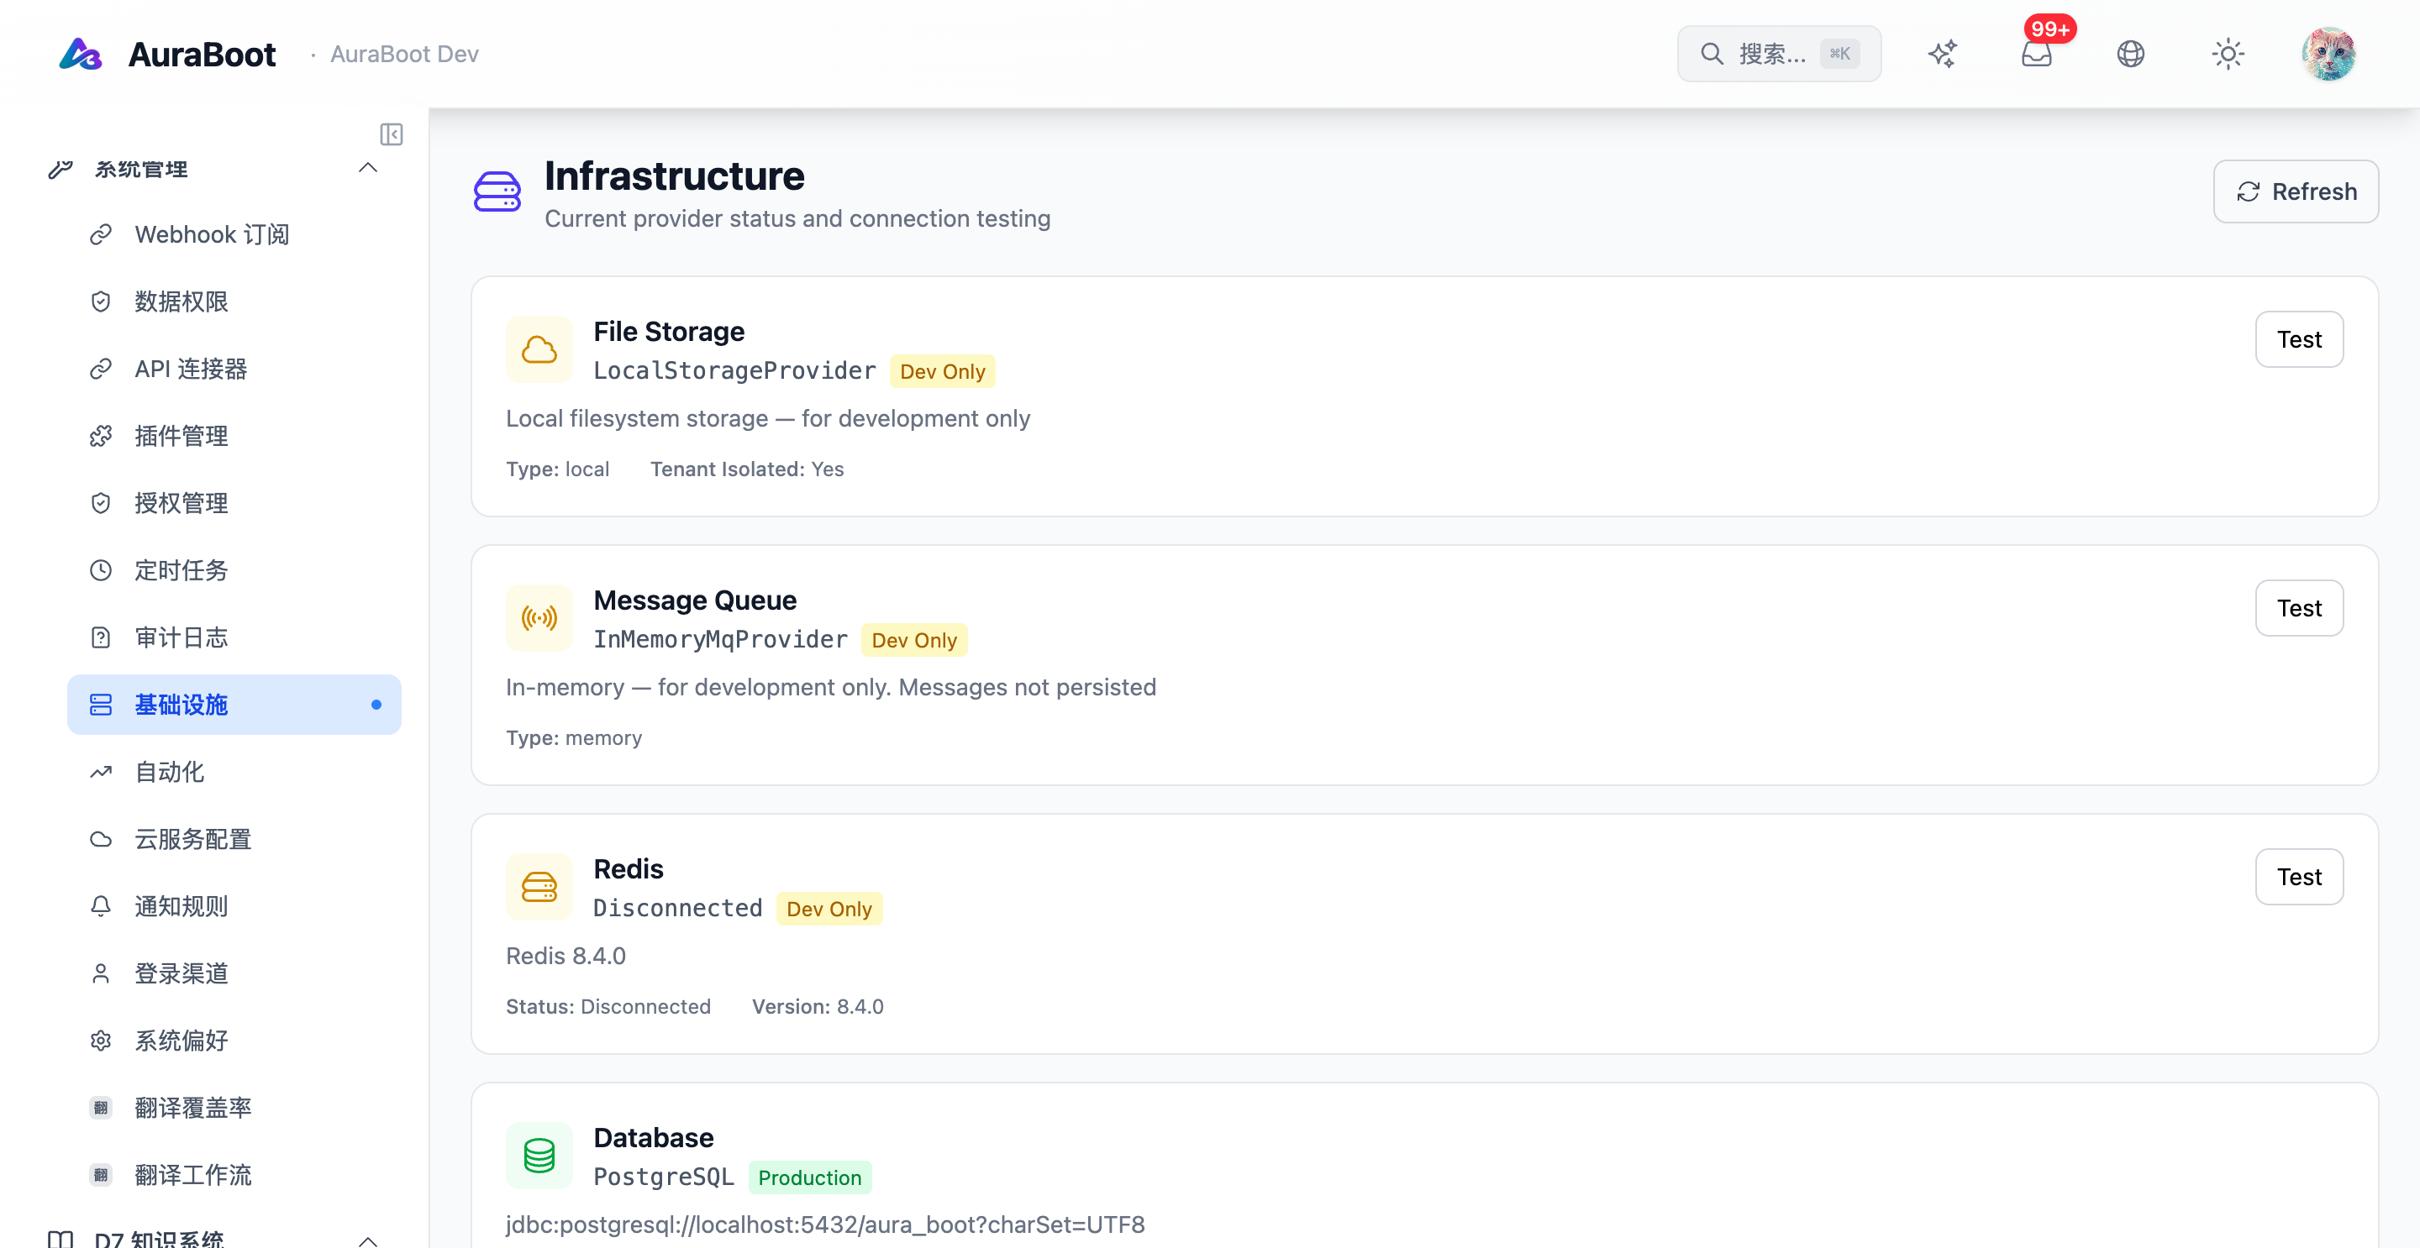Image resolution: width=2420 pixels, height=1248 pixels.
Task: Open 数据权限 menu item
Action: 234,302
